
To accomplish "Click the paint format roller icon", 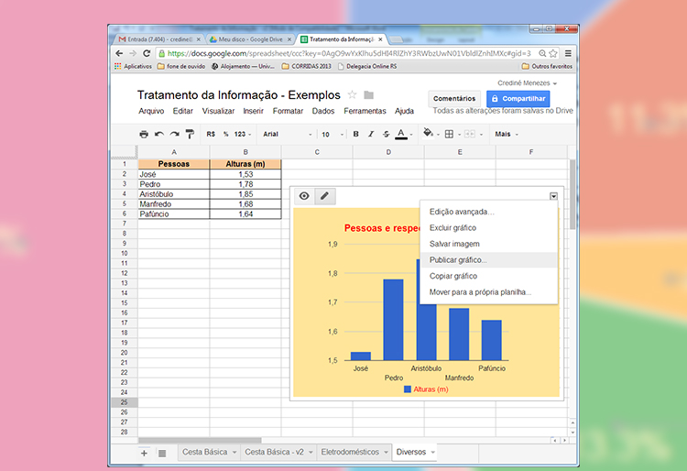I will click(x=190, y=134).
